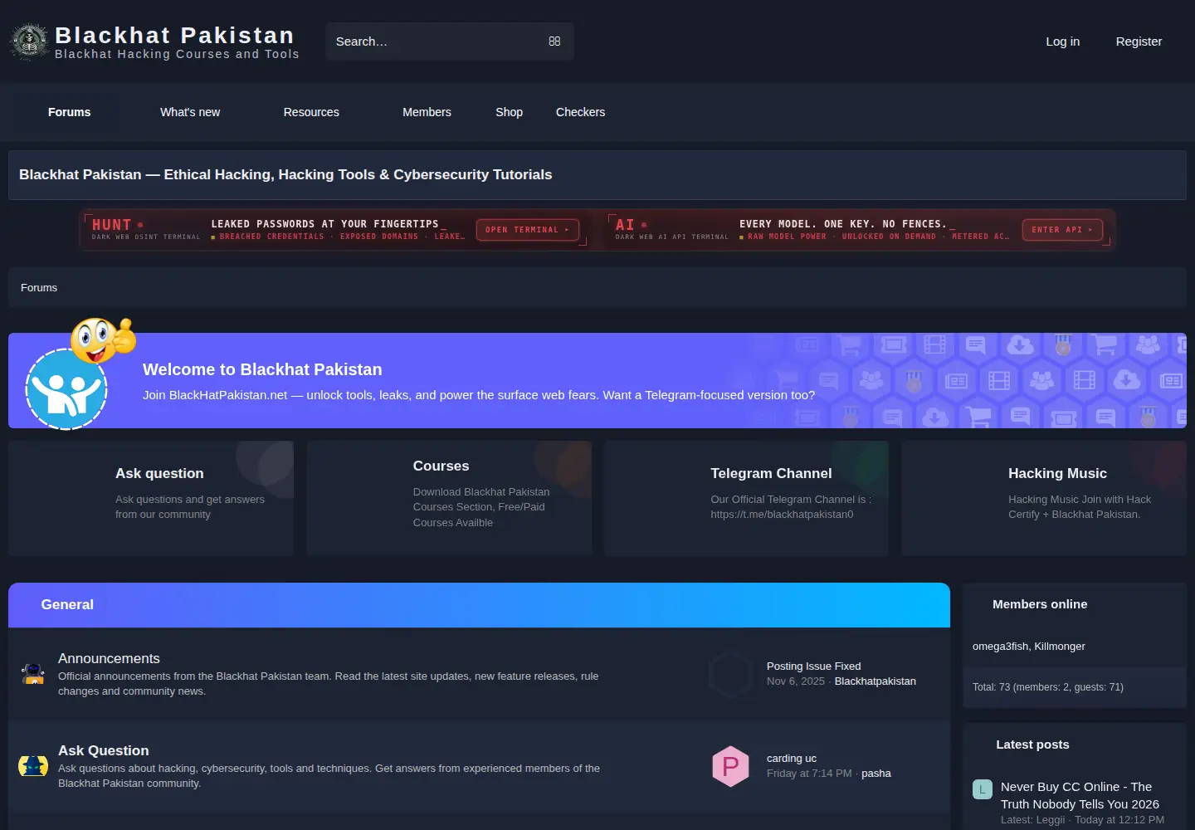Open Leggii's L avatar in Latest posts

click(983, 789)
